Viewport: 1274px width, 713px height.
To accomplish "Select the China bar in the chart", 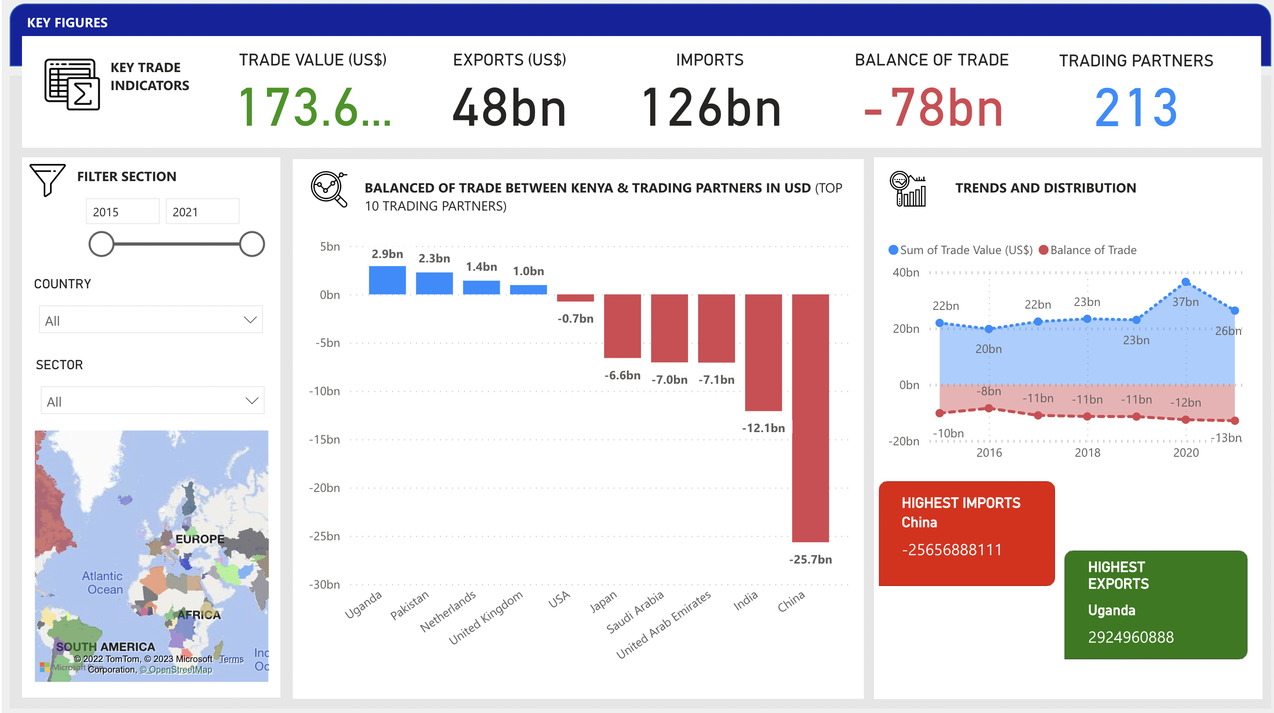I will click(x=810, y=418).
